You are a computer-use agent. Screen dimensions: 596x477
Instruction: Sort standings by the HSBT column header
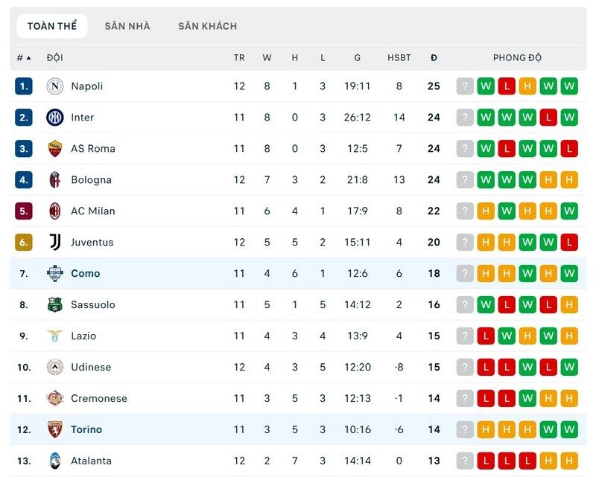coord(399,57)
